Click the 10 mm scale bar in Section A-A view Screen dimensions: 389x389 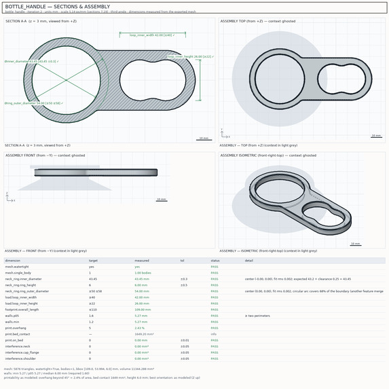point(204,138)
